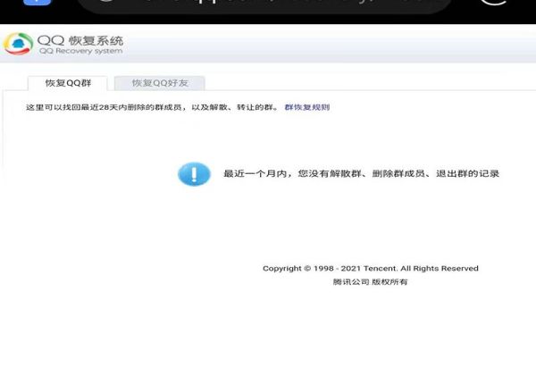Select the 最近一个月内 no-records message
This screenshot has width=536, height=375.
pyautogui.click(x=361, y=173)
